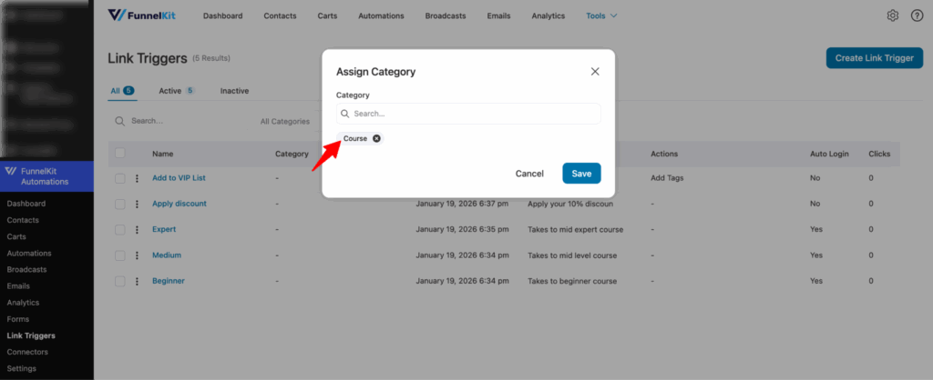This screenshot has width=933, height=380.
Task: Open Carts in the top navigation
Action: (327, 16)
